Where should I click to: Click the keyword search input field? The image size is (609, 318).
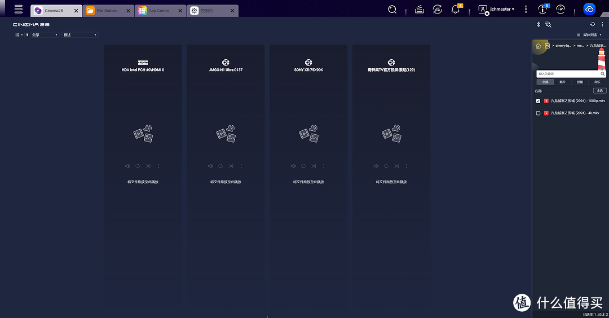(x=567, y=74)
